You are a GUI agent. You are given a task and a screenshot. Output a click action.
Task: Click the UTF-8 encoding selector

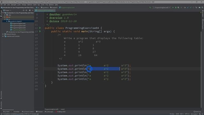[187, 114]
